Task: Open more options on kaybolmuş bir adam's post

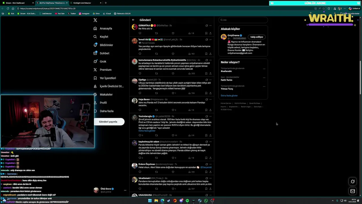Action: click(210, 142)
